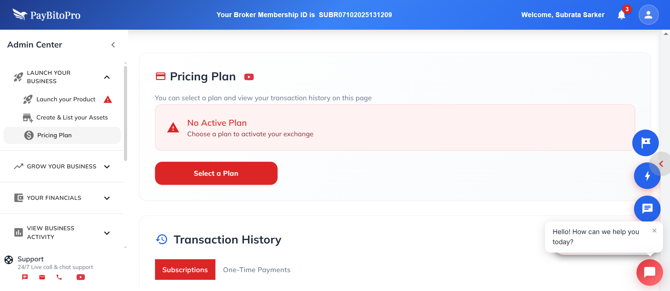Click the scrollbar up arrow
The width and height of the screenshot is (670, 291).
click(x=666, y=34)
